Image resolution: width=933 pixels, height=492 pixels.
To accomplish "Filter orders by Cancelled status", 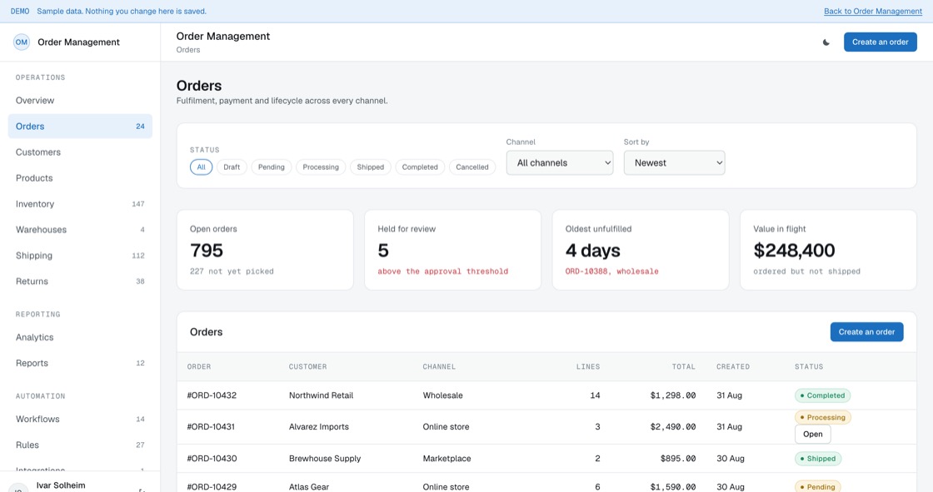I will click(471, 167).
